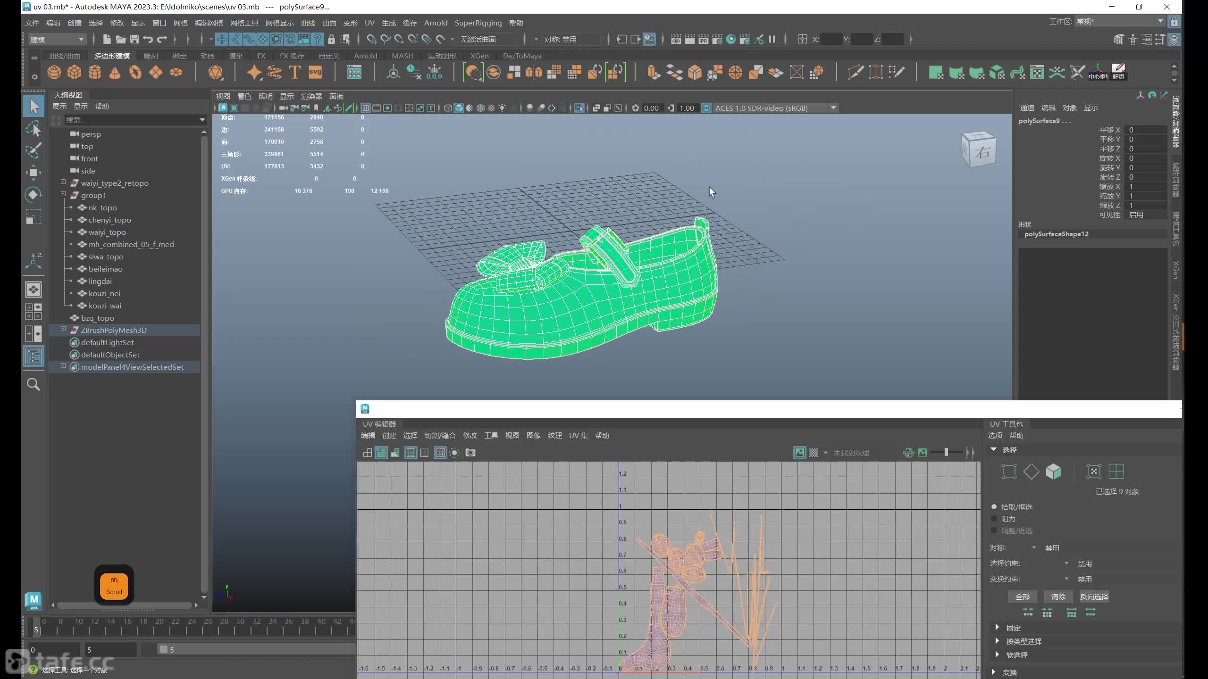Viewport: 1208px width, 679px height.
Task: Open the UV main menu
Action: point(369,23)
